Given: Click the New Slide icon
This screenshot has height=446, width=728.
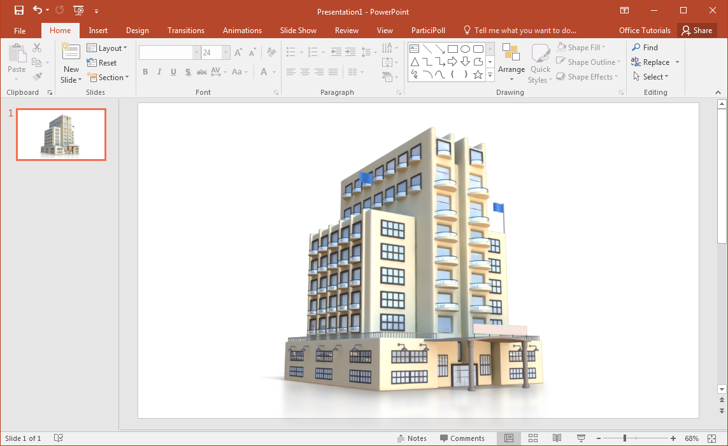Looking at the screenshot, I should tap(71, 52).
